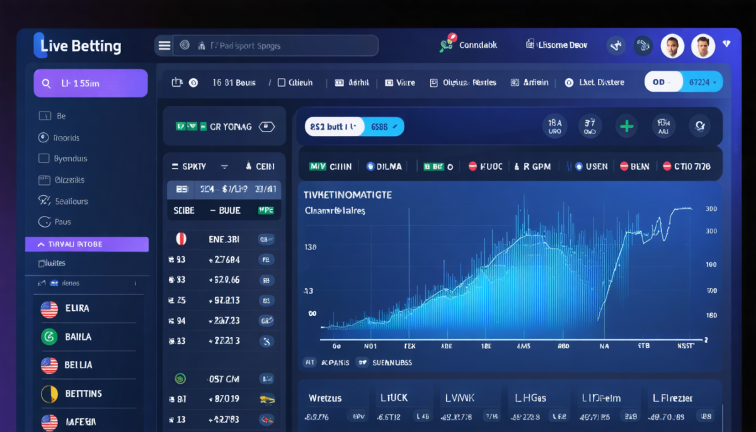The width and height of the screenshot is (756, 432).
Task: Click the top search input field
Action: pos(275,45)
